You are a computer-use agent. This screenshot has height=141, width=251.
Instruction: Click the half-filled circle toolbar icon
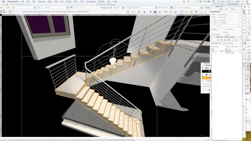tap(150, 12)
